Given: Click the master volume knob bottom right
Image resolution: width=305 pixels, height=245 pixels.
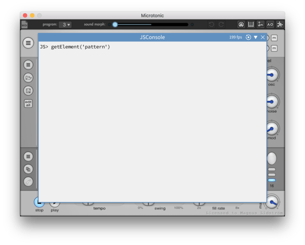Looking at the screenshot, I should click(x=272, y=202).
